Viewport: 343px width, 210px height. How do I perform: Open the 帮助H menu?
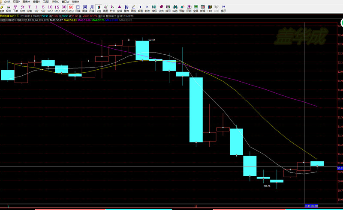pyautogui.click(x=76, y=2)
